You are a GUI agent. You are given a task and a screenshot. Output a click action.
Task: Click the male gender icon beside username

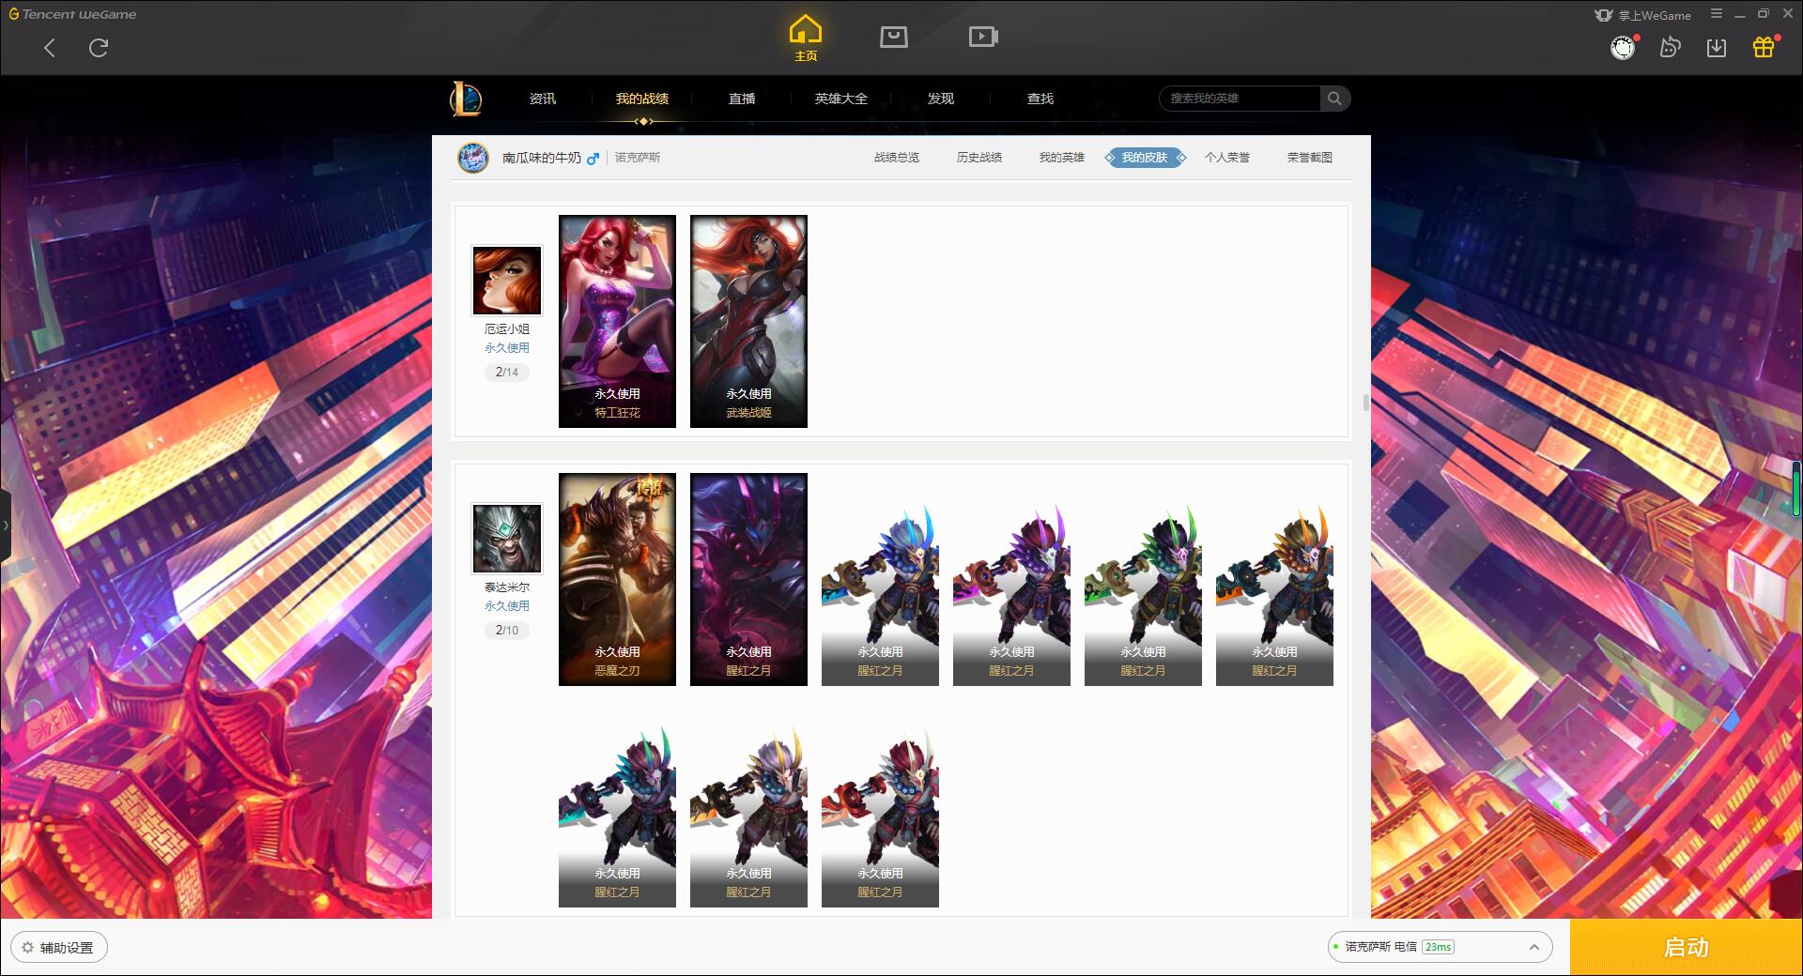(x=593, y=159)
